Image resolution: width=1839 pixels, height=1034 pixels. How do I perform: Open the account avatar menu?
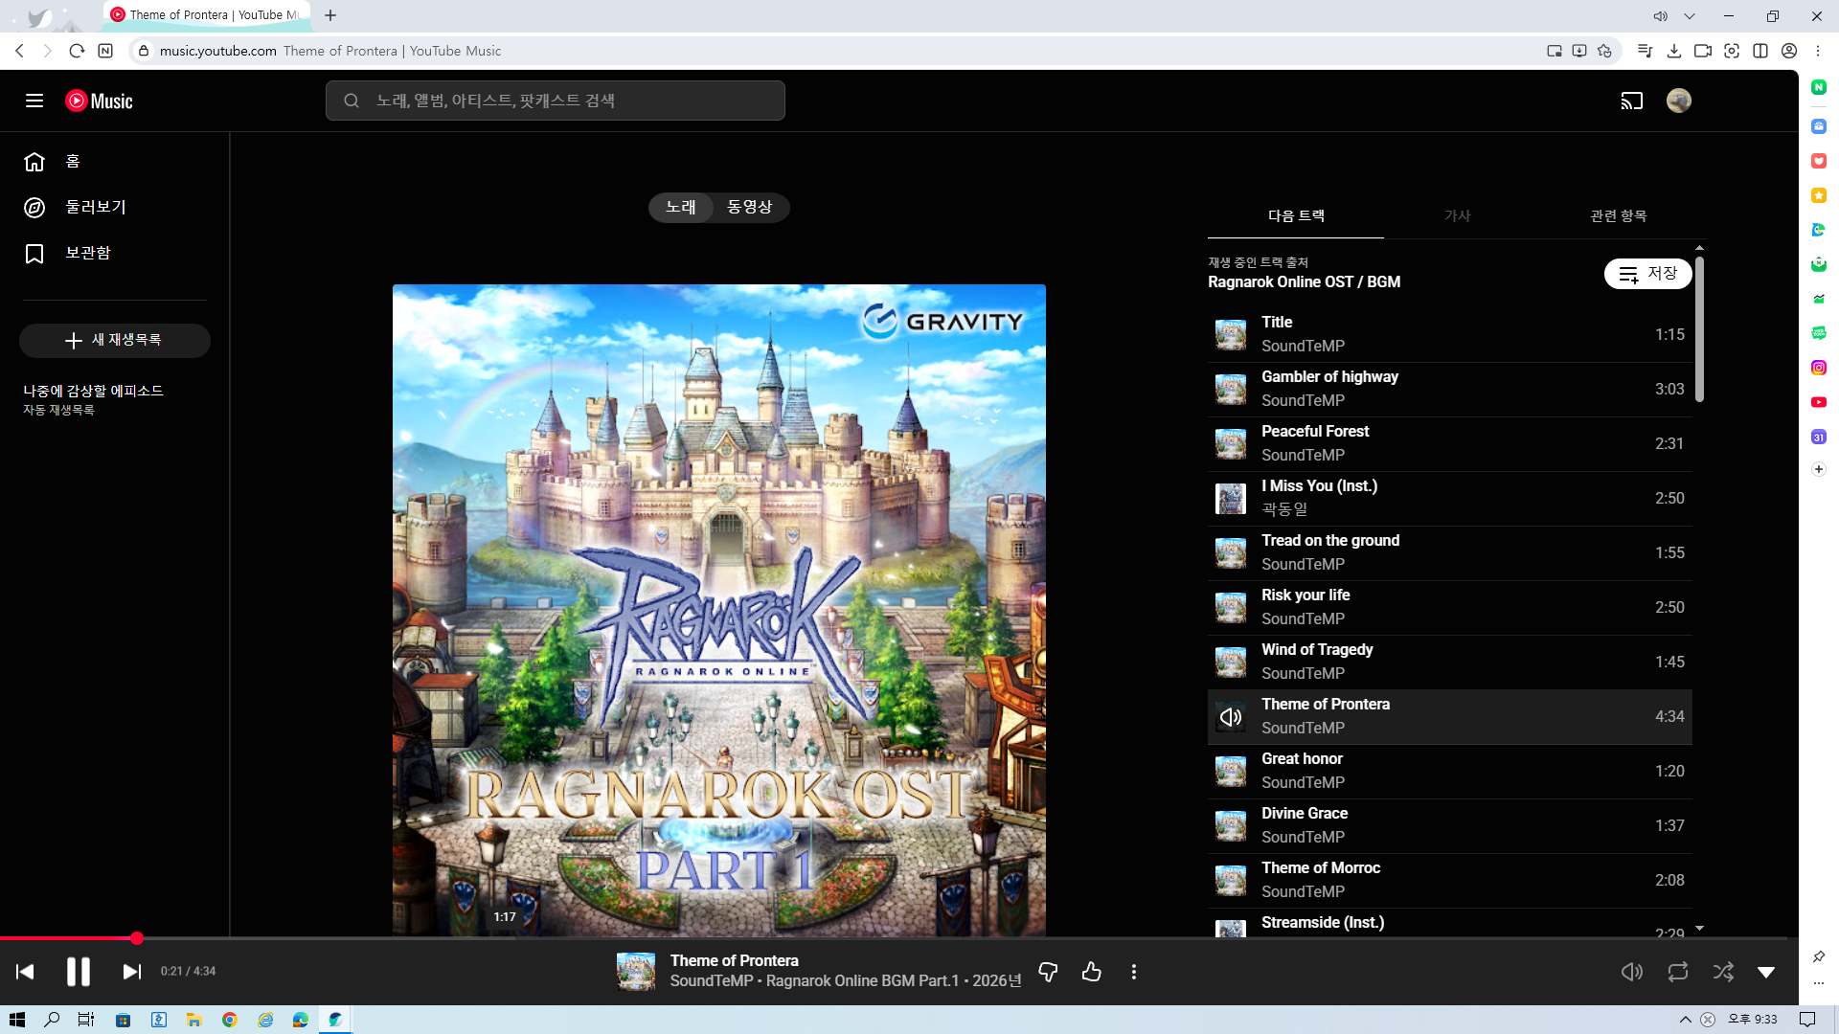tap(1678, 101)
